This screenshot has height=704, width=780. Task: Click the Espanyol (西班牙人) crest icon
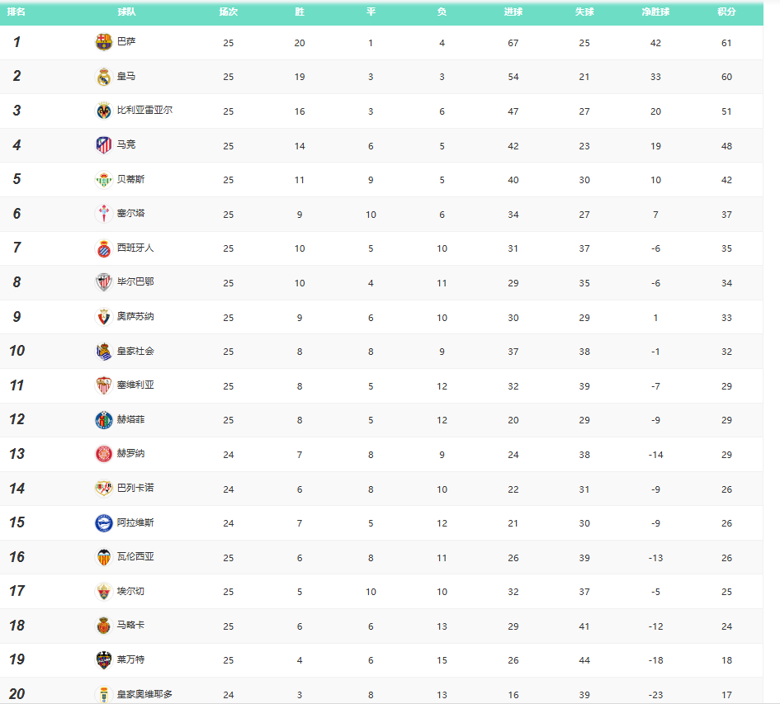(103, 248)
